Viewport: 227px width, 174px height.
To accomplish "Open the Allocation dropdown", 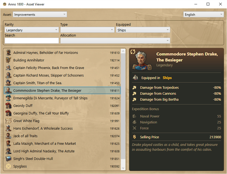I will point(115,41).
